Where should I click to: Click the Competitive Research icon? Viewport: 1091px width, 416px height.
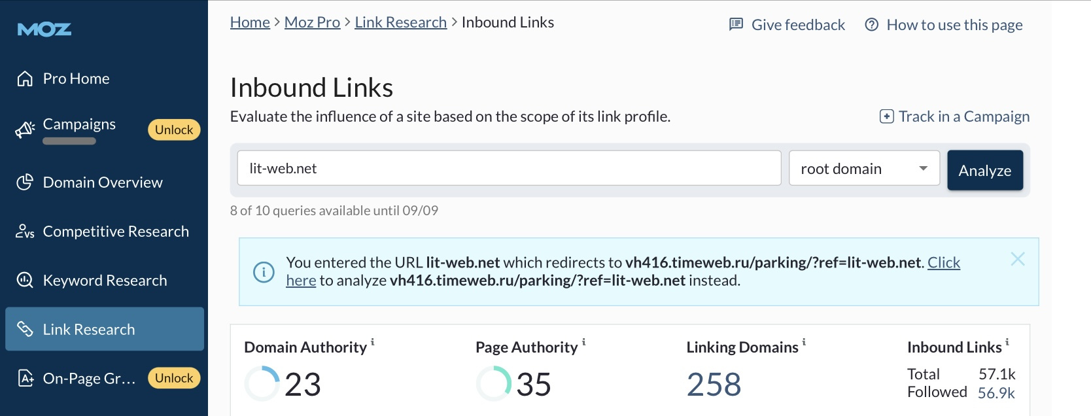25,232
